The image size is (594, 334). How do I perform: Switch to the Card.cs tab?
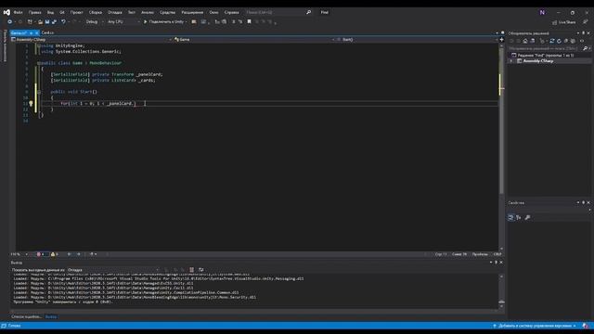click(x=47, y=33)
